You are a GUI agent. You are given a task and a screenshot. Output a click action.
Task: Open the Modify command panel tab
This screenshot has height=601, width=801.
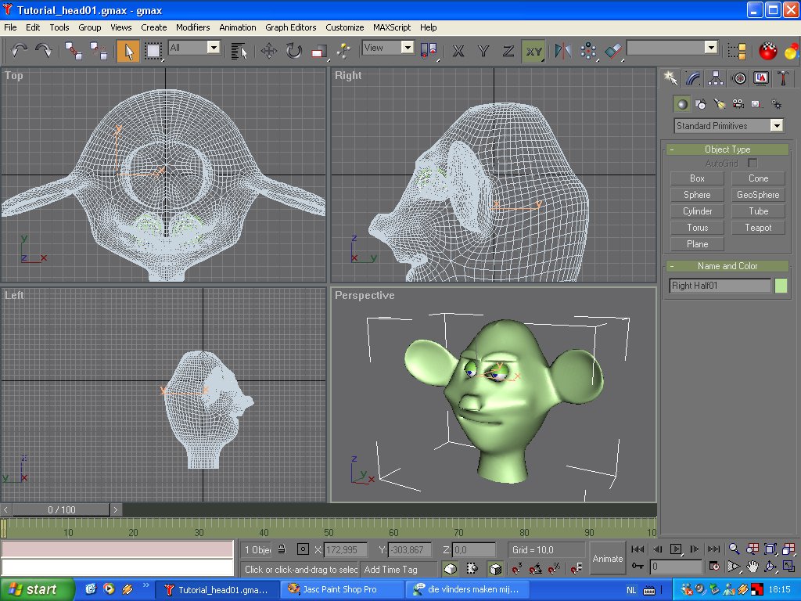(692, 78)
